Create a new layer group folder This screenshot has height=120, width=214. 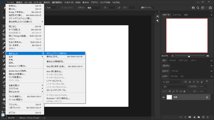199,117
